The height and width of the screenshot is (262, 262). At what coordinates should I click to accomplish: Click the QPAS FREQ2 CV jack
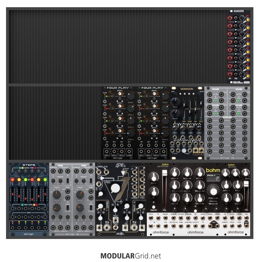tap(115, 227)
